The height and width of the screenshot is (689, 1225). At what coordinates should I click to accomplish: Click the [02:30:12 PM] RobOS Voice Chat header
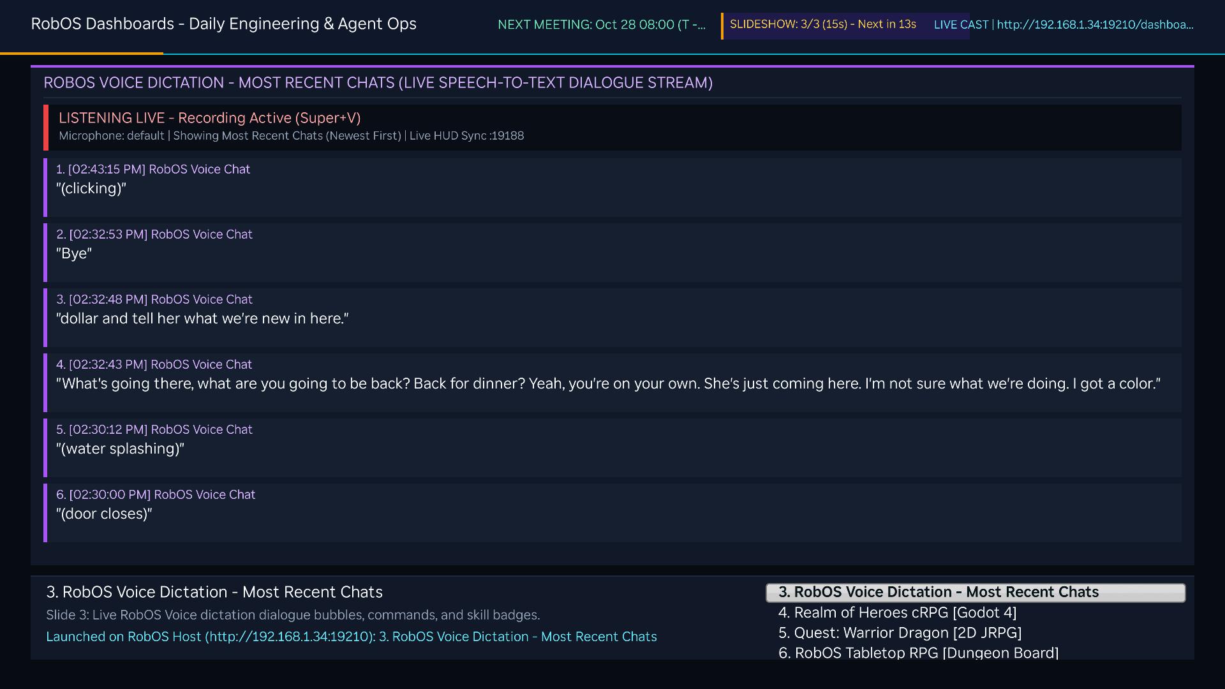[154, 429]
